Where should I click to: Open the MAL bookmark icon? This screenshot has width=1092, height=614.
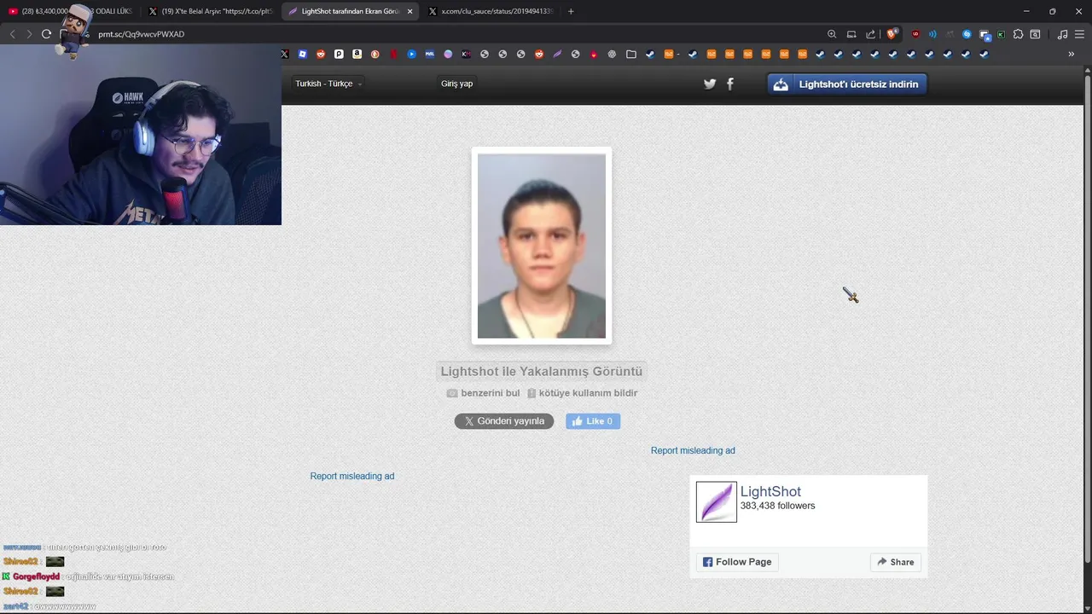(x=430, y=54)
